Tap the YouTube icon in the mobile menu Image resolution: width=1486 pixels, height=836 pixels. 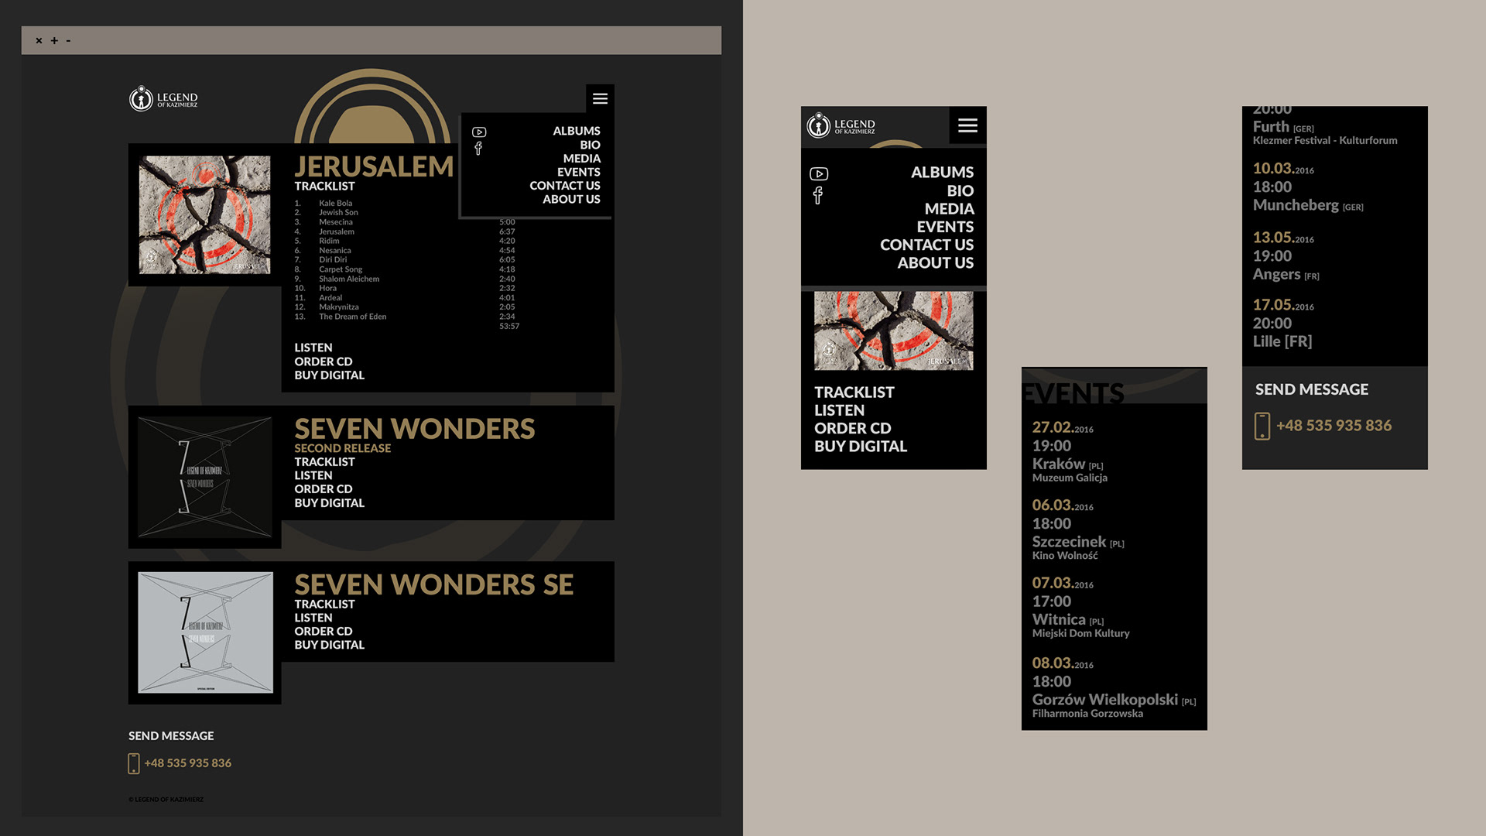pyautogui.click(x=819, y=174)
